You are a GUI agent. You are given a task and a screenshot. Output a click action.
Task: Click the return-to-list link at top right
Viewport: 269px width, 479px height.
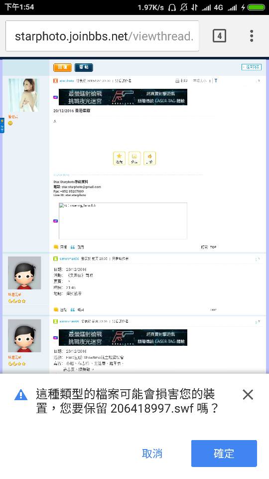point(251,67)
